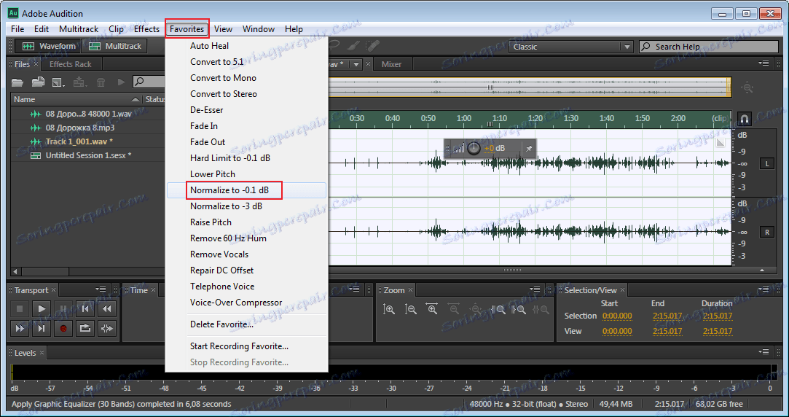Zoom in at selection Out Point
Screen dimensions: 789x417
pos(519,309)
